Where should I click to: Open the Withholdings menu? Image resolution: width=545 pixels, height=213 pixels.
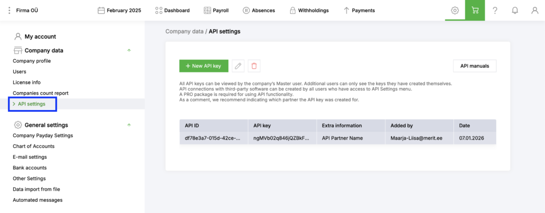click(x=309, y=10)
